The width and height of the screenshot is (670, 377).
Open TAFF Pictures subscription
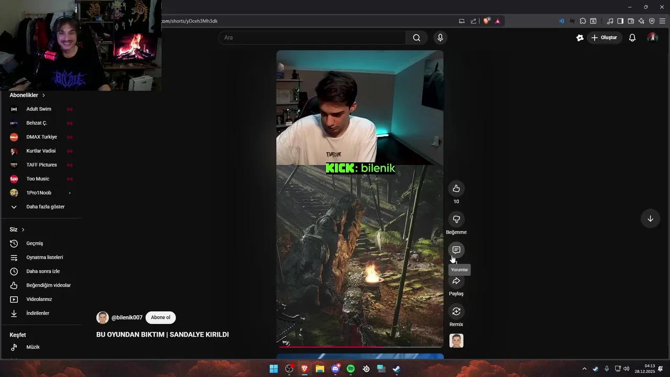[41, 165]
